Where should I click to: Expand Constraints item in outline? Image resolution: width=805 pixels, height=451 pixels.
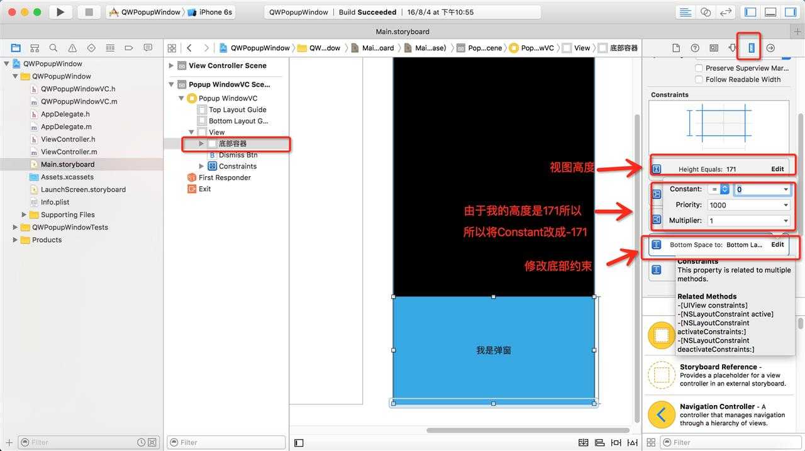pos(201,166)
